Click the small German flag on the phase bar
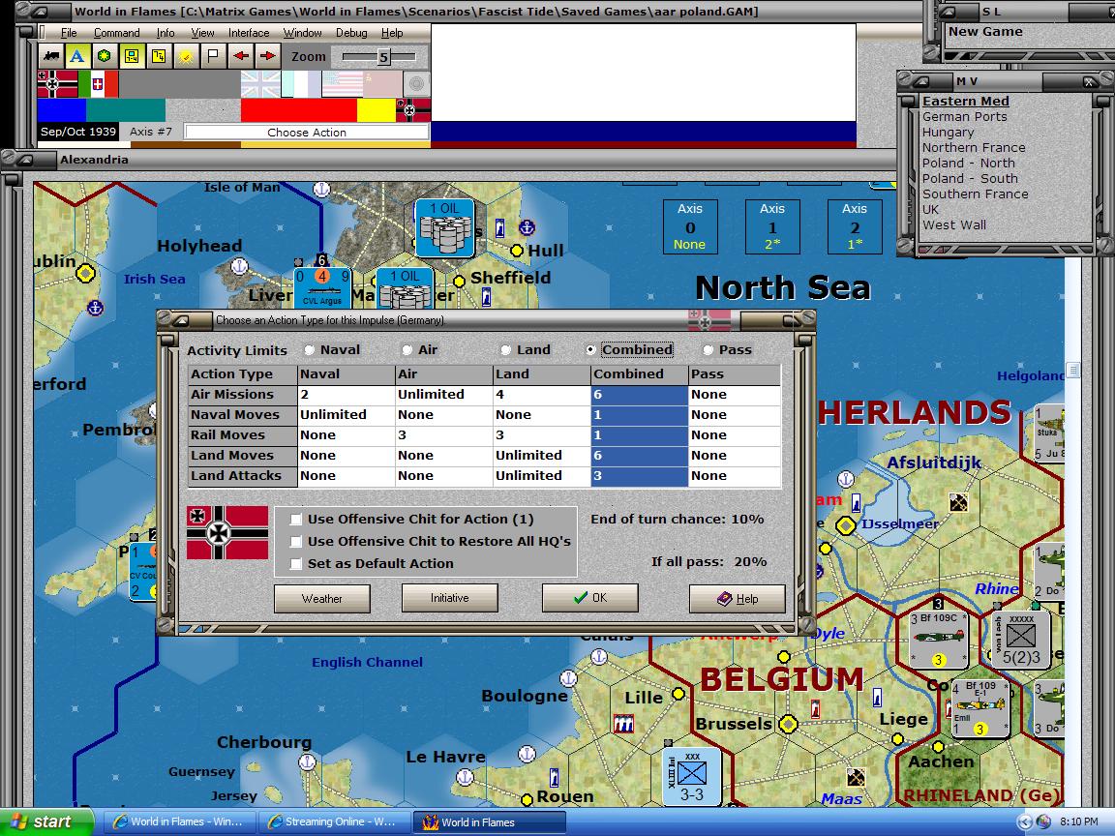1115x836 pixels. click(413, 110)
